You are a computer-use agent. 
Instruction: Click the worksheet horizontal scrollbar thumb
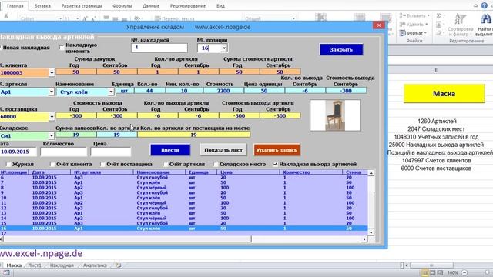tap(431, 265)
